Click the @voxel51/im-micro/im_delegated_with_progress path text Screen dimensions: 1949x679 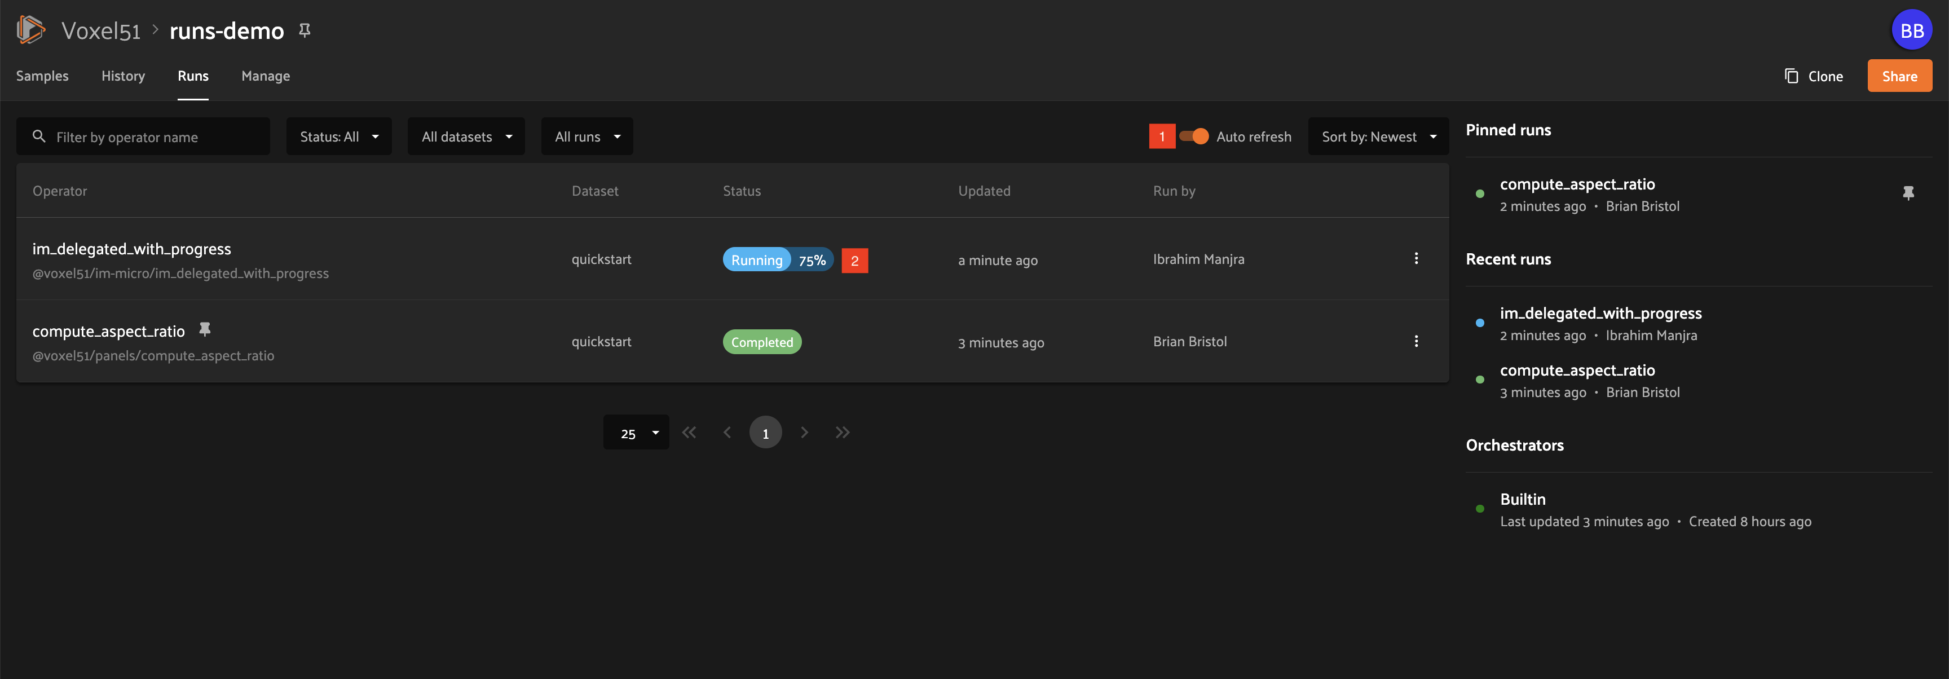(x=180, y=274)
